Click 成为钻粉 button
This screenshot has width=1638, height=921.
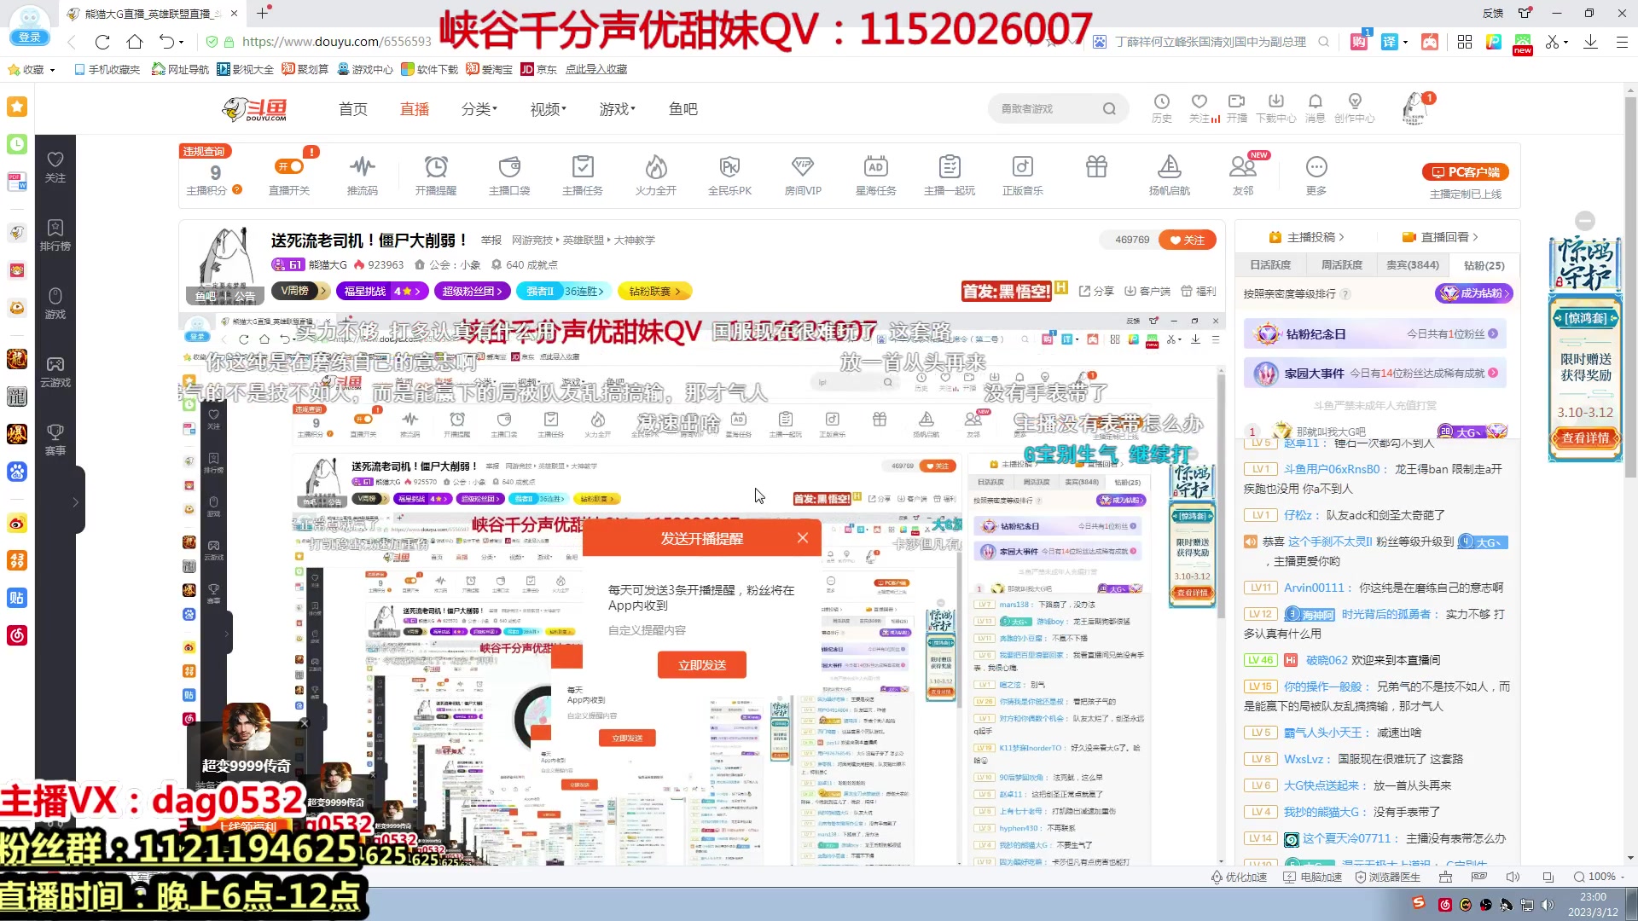pos(1473,293)
